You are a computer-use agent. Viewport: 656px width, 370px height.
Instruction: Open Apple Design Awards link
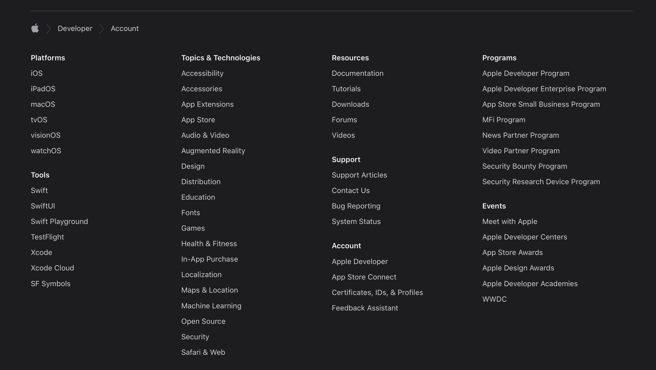518,268
